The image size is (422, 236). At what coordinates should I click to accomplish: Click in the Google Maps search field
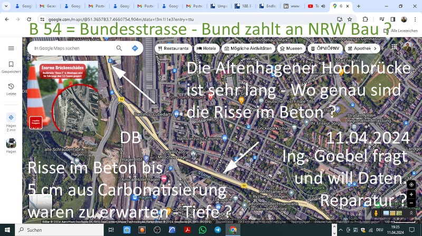[71, 48]
